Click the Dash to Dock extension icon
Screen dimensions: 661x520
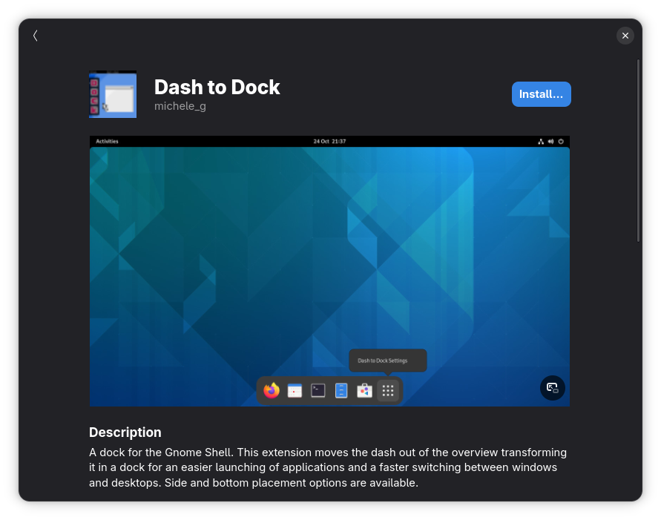pos(113,94)
